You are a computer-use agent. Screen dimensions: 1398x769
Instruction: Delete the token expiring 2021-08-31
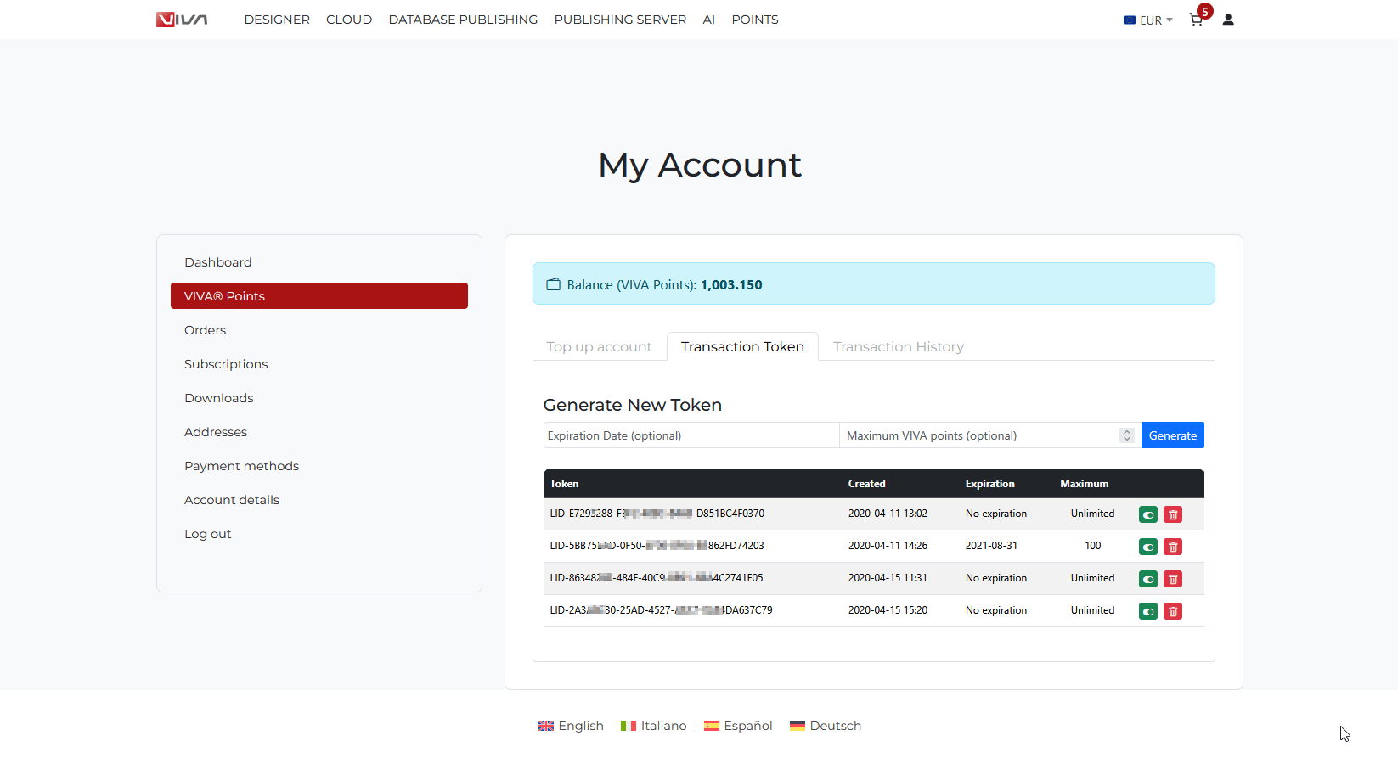tap(1173, 547)
